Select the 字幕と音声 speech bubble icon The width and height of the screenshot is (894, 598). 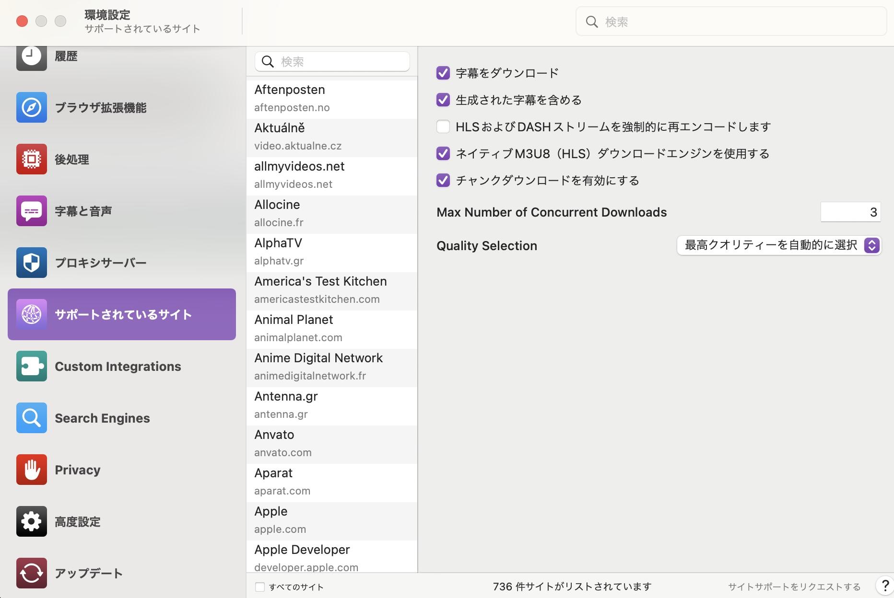tap(32, 211)
